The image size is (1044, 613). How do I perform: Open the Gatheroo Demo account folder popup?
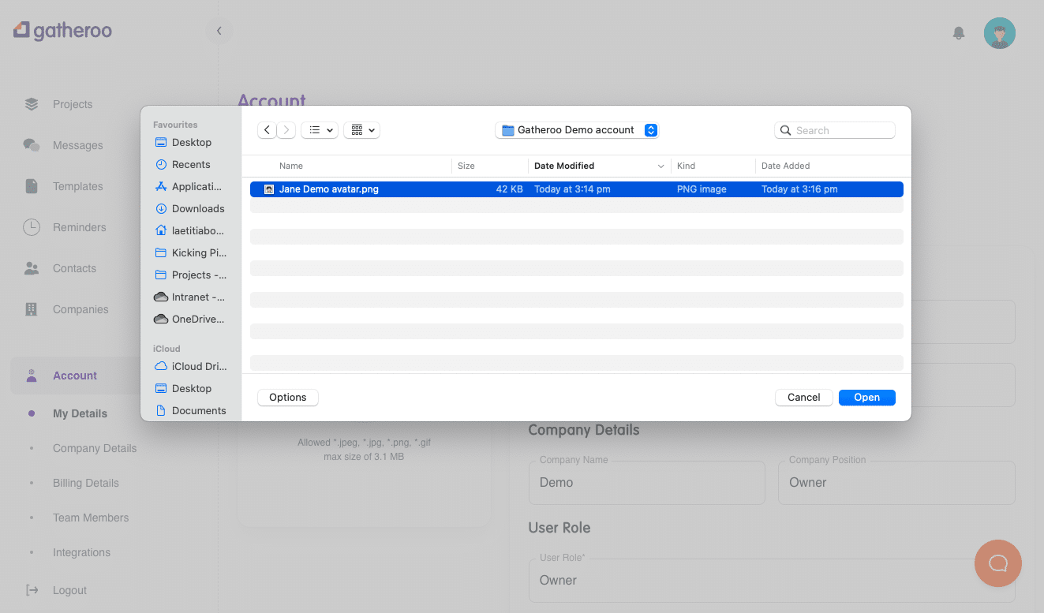(577, 130)
